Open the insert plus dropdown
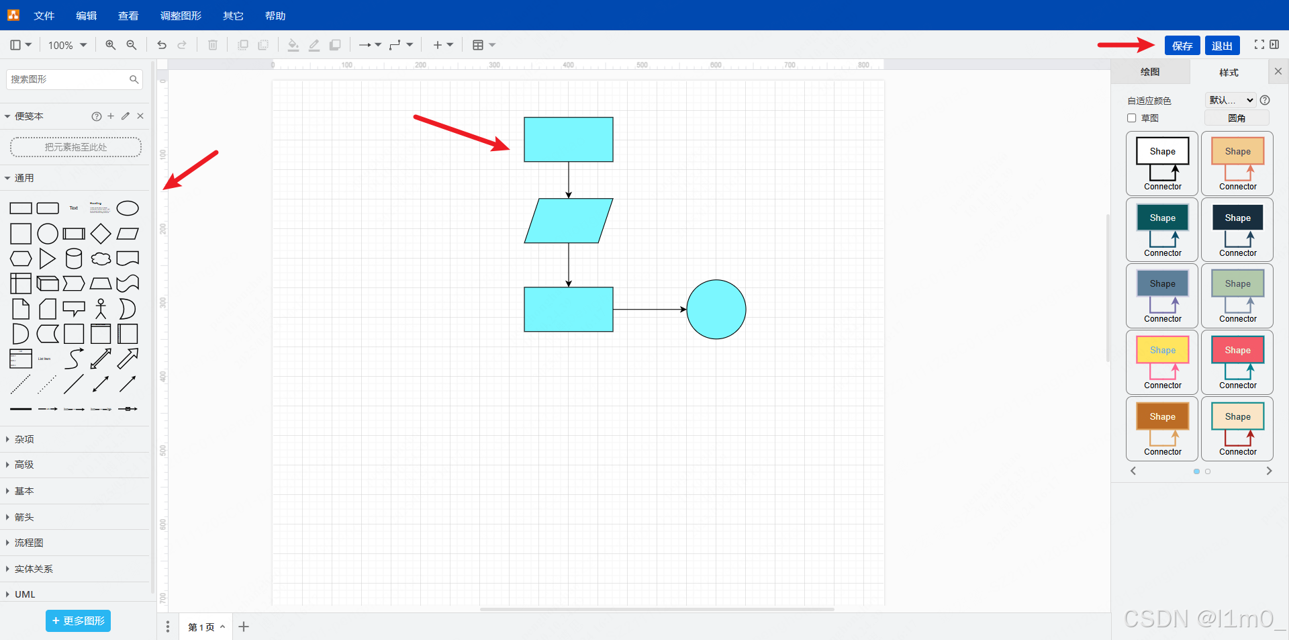The width and height of the screenshot is (1289, 640). [443, 45]
